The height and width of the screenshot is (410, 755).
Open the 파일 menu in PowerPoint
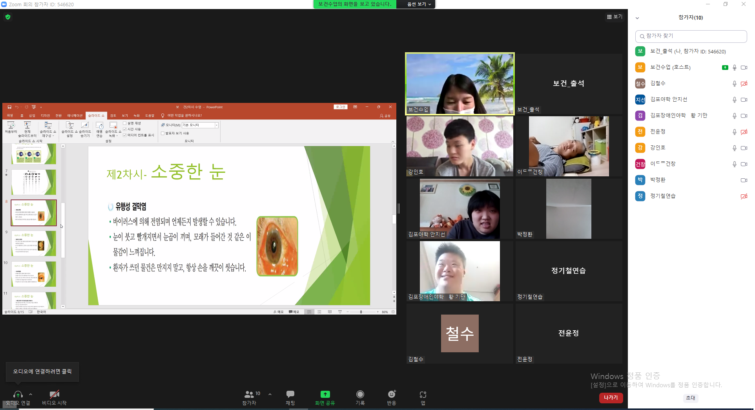[x=10, y=115]
